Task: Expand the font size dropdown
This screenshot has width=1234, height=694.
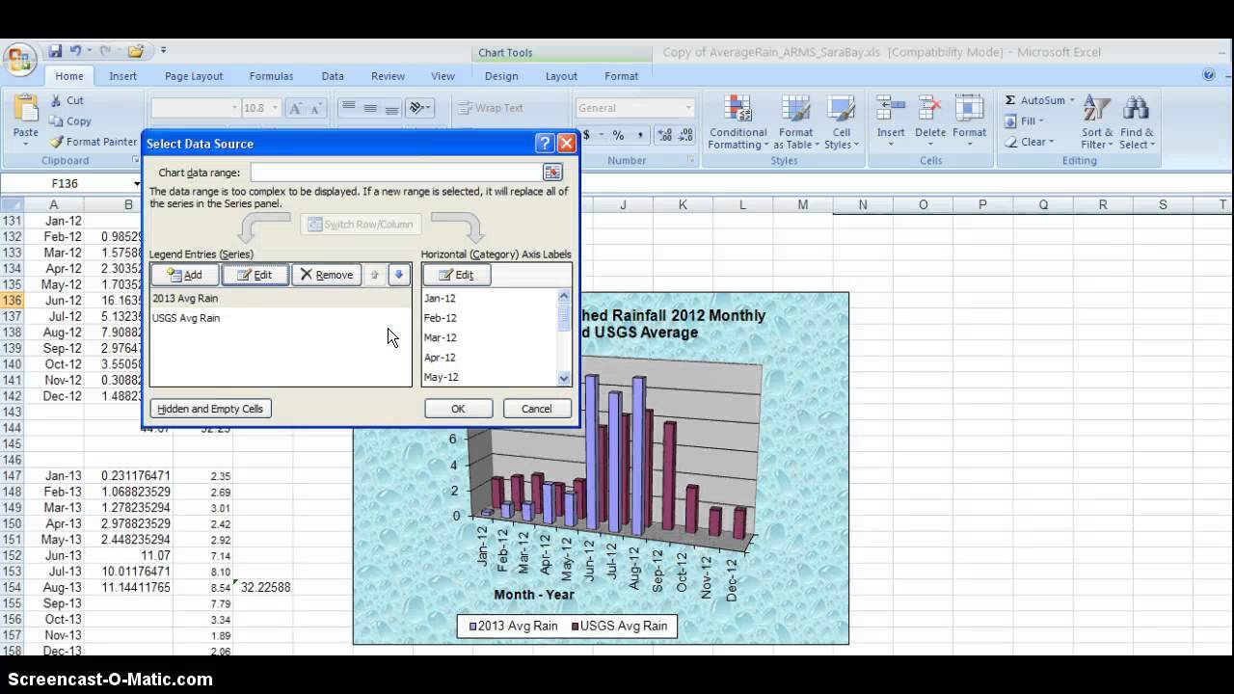Action: tap(276, 108)
